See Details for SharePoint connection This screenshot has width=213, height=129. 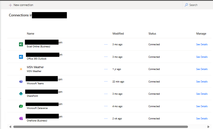pyautogui.click(x=202, y=94)
